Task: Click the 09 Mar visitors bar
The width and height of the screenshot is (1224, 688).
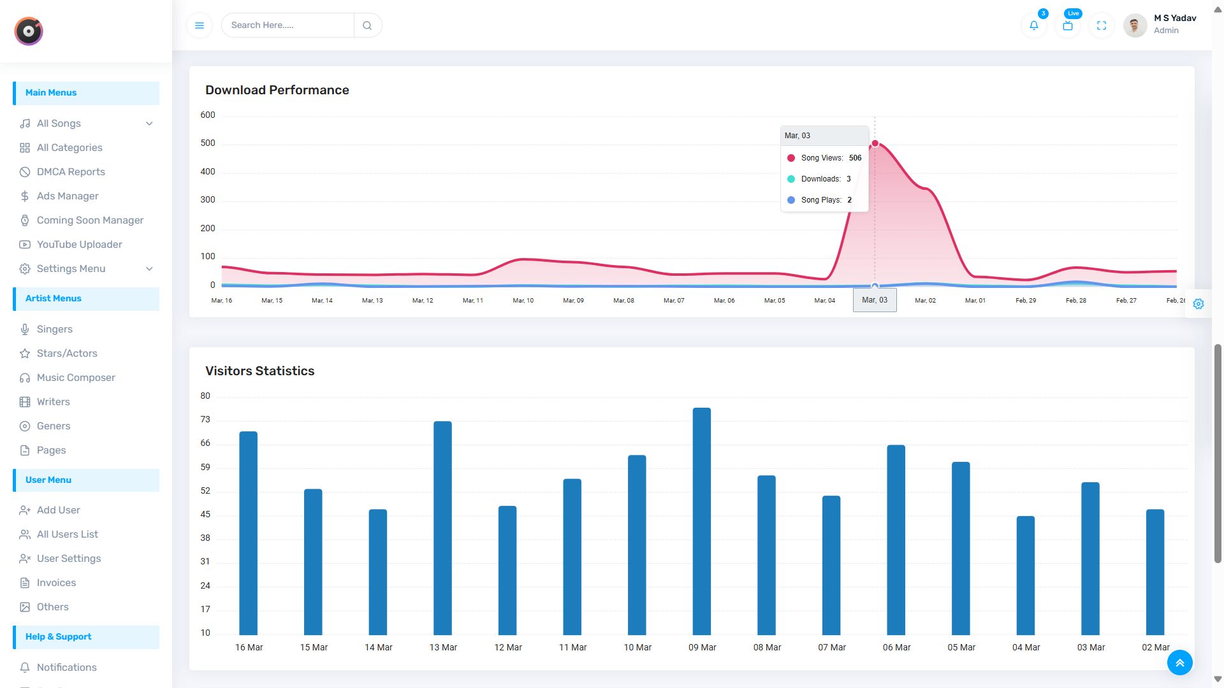Action: pyautogui.click(x=701, y=521)
